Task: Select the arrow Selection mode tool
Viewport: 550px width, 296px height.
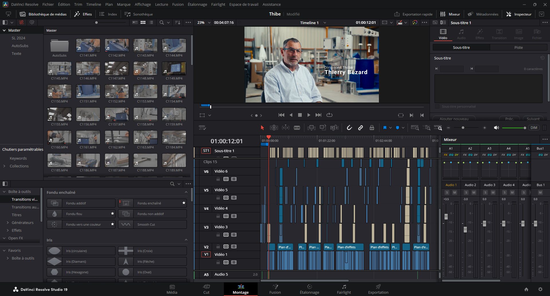Action: pos(262,128)
